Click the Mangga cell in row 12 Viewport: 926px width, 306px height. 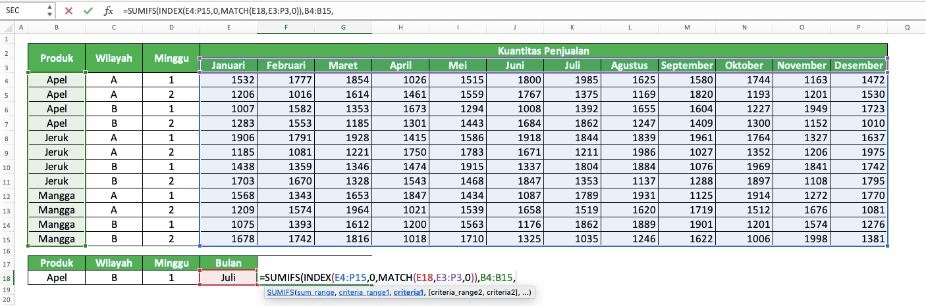point(57,196)
